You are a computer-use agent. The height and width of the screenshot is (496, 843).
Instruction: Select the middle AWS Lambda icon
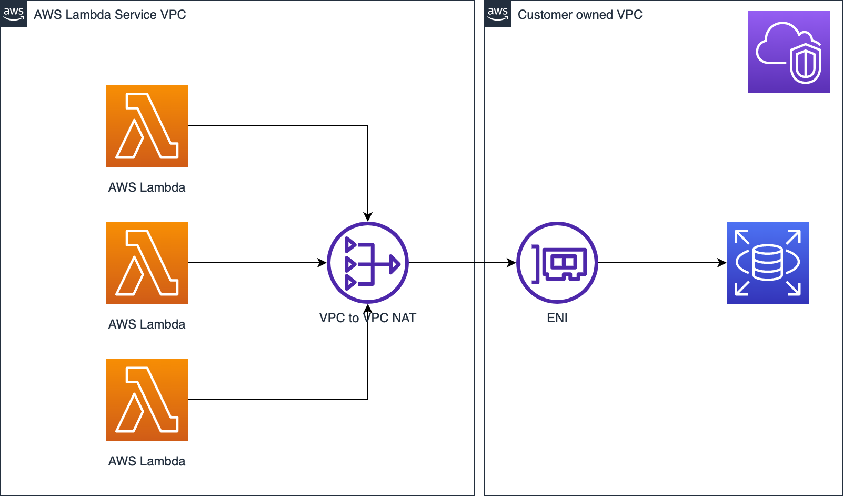147,263
